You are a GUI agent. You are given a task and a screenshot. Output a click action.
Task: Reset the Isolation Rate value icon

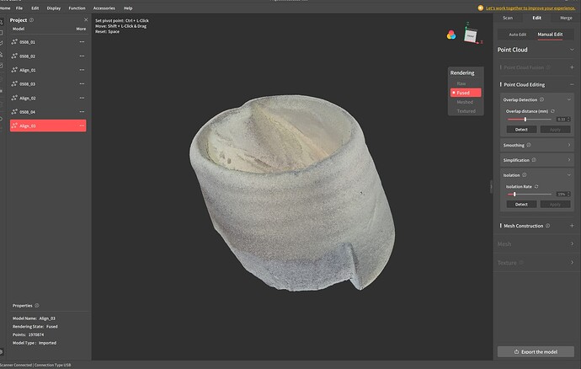[x=536, y=186]
